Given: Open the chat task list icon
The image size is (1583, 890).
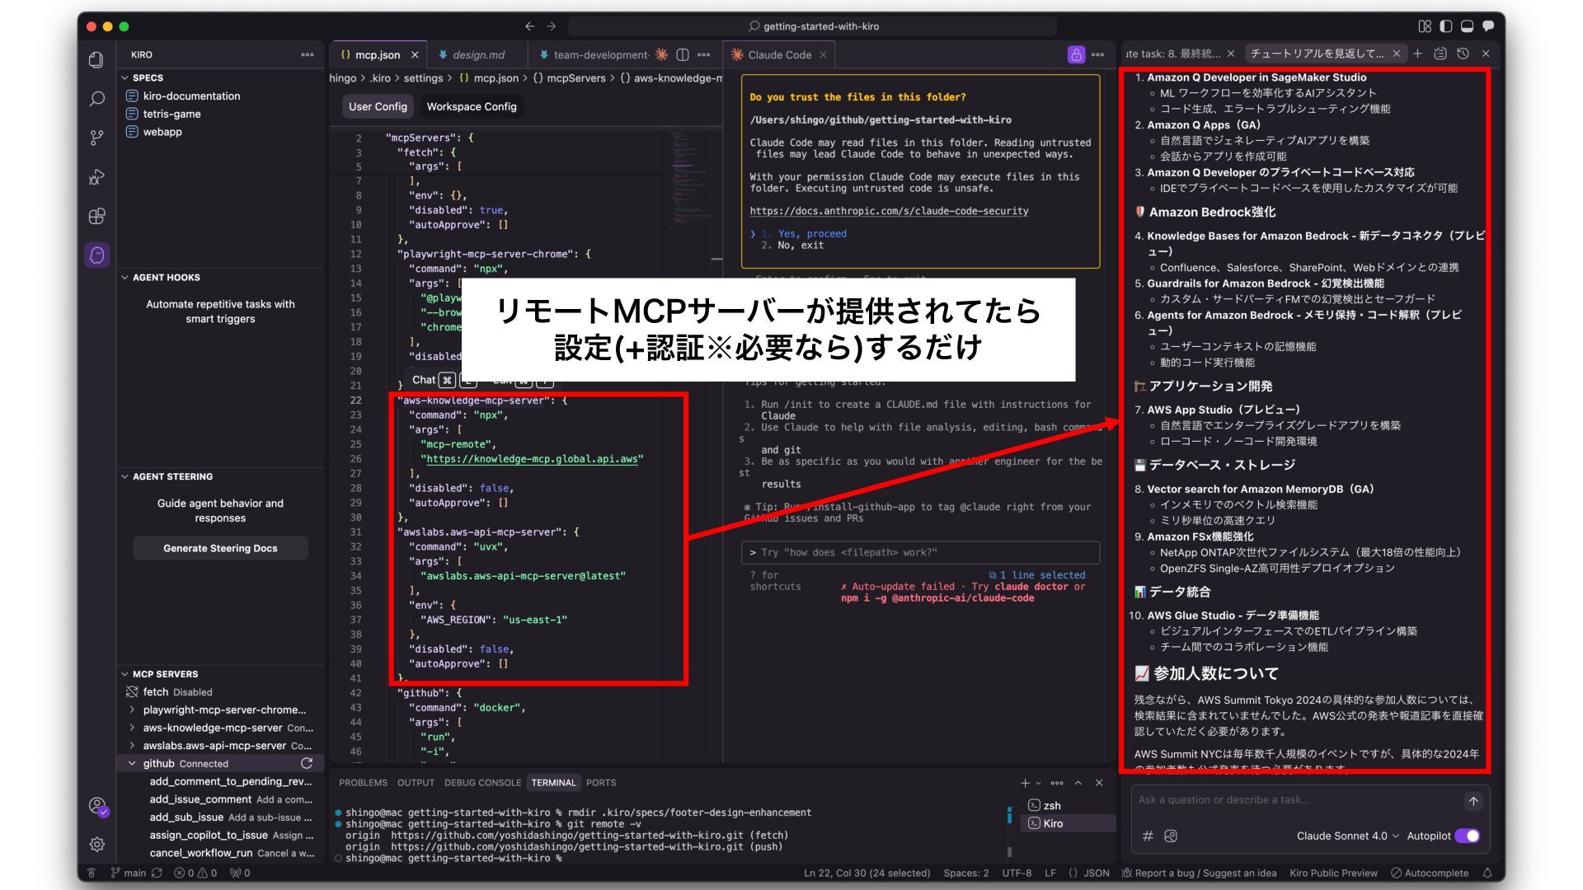Looking at the screenshot, I should click(1440, 54).
